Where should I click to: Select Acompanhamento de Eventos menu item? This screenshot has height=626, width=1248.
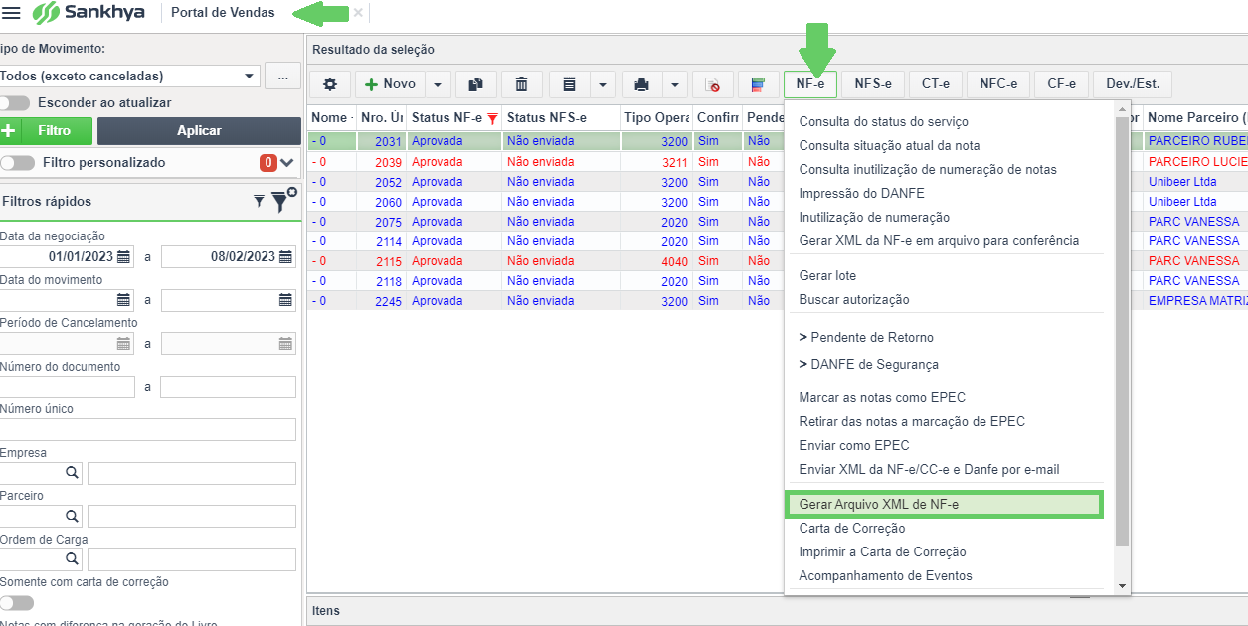(885, 575)
